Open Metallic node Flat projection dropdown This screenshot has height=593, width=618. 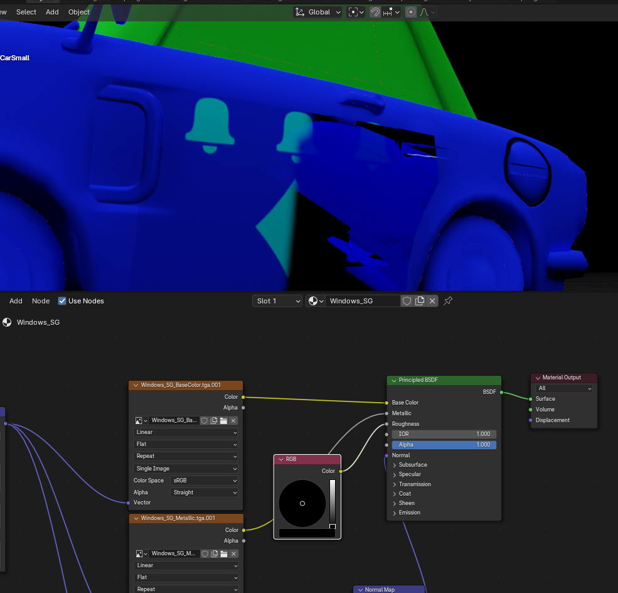coord(186,577)
